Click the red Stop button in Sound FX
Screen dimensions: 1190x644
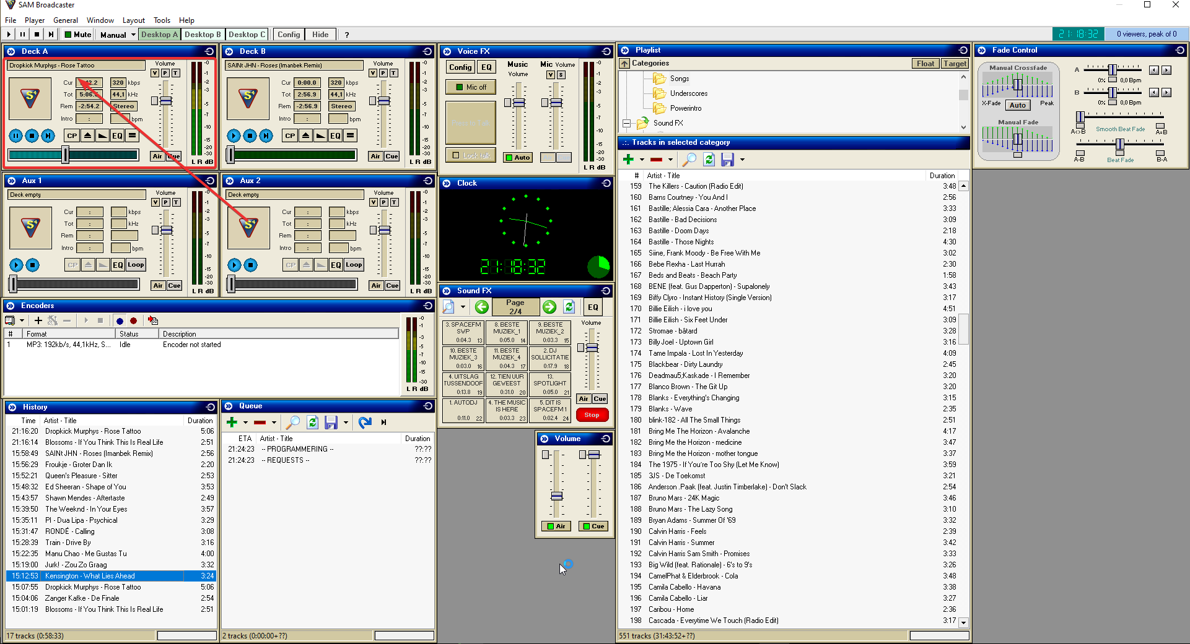coord(592,415)
